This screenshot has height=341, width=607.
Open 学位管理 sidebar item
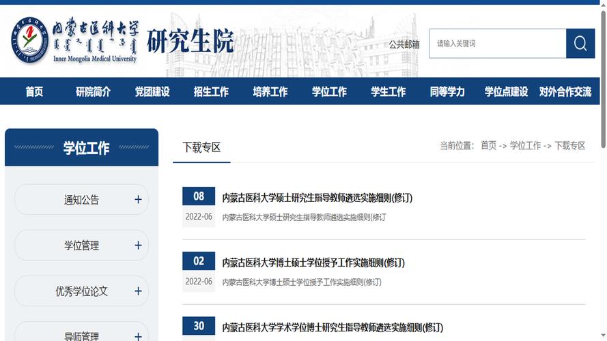click(81, 245)
